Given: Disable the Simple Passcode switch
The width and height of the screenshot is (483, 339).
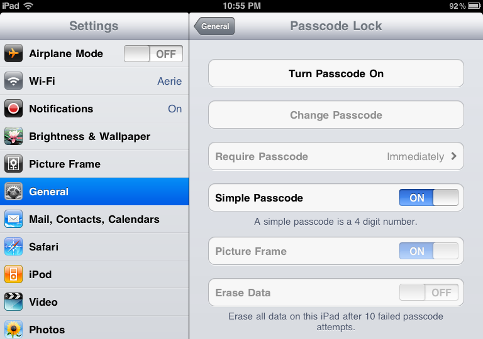Looking at the screenshot, I should 428,198.
